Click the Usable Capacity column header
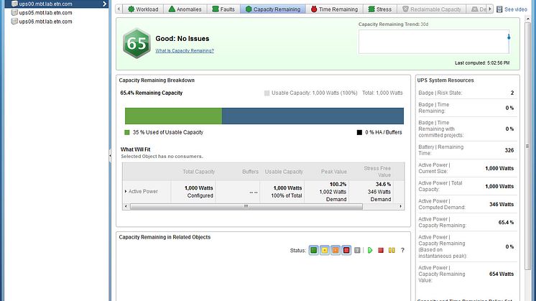This screenshot has height=301, width=536. [284, 172]
